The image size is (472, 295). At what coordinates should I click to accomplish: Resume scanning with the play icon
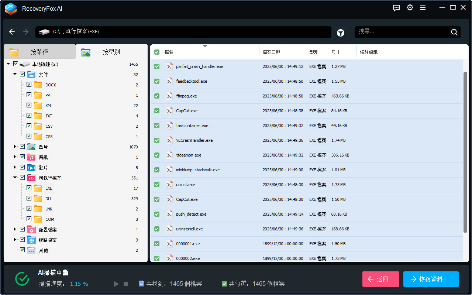(x=116, y=284)
